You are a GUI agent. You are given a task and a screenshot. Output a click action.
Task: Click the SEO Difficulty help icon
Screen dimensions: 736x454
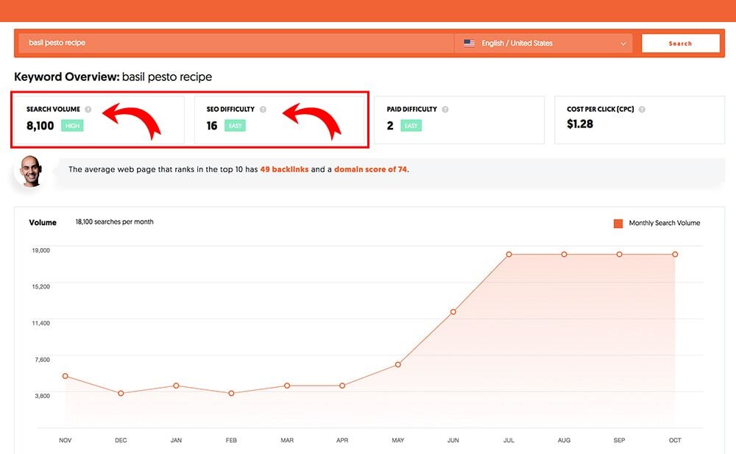(x=263, y=110)
